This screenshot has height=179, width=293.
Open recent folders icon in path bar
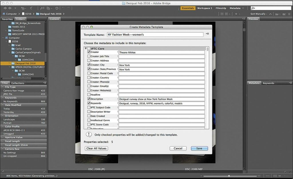(278, 14)
